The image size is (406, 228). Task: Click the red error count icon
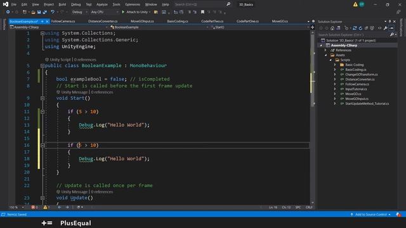(33, 207)
